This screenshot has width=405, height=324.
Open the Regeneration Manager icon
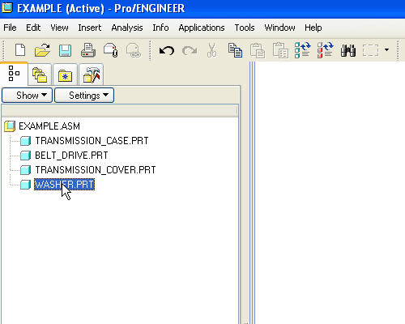(x=326, y=50)
